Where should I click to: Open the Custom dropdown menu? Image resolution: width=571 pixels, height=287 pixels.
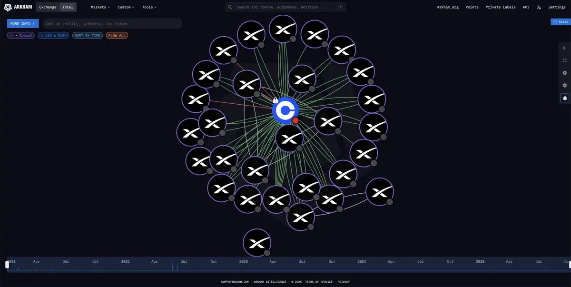[x=126, y=7]
